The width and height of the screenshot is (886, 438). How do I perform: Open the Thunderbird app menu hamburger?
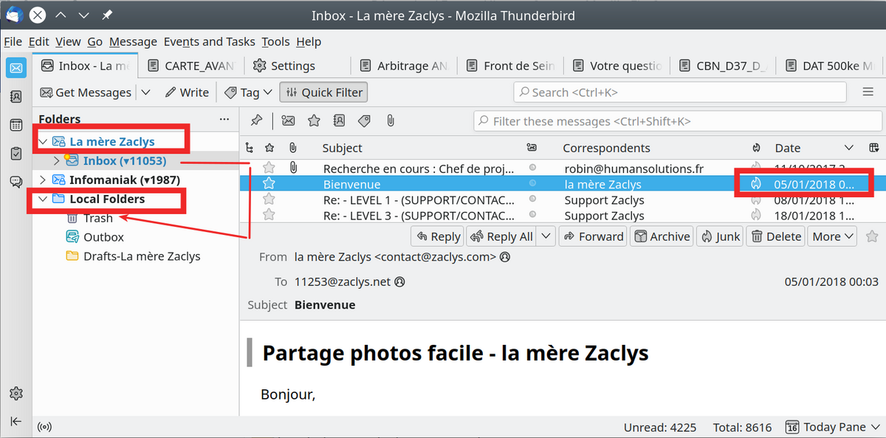(x=868, y=92)
